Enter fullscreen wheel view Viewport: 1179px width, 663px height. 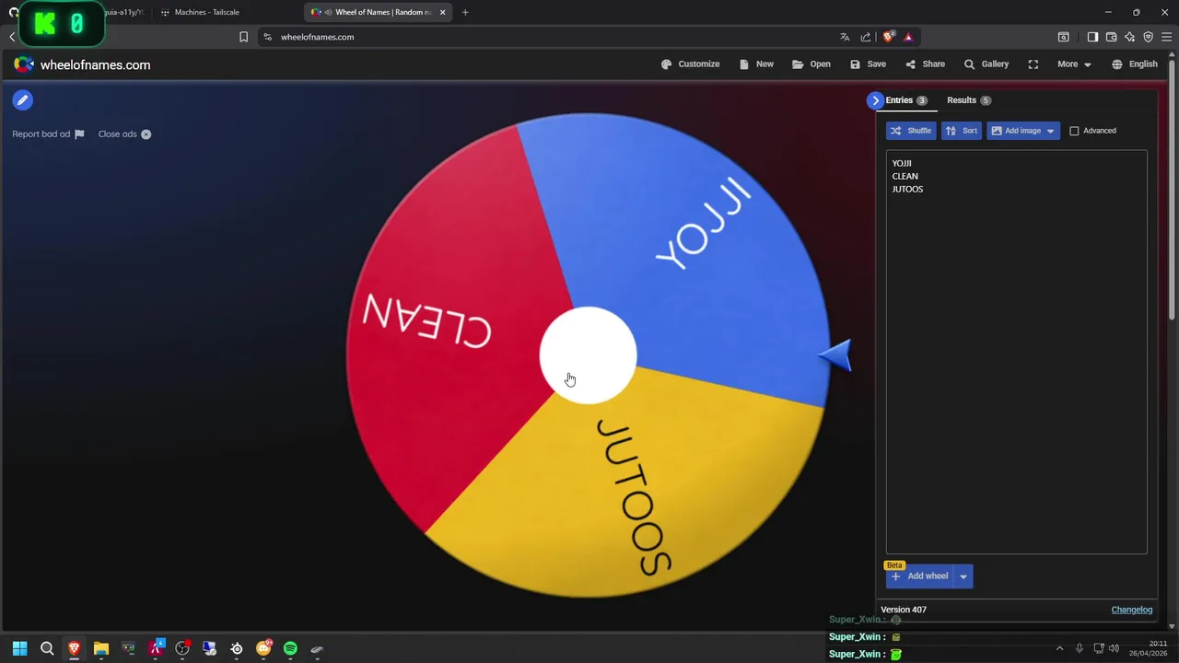[x=1033, y=64]
